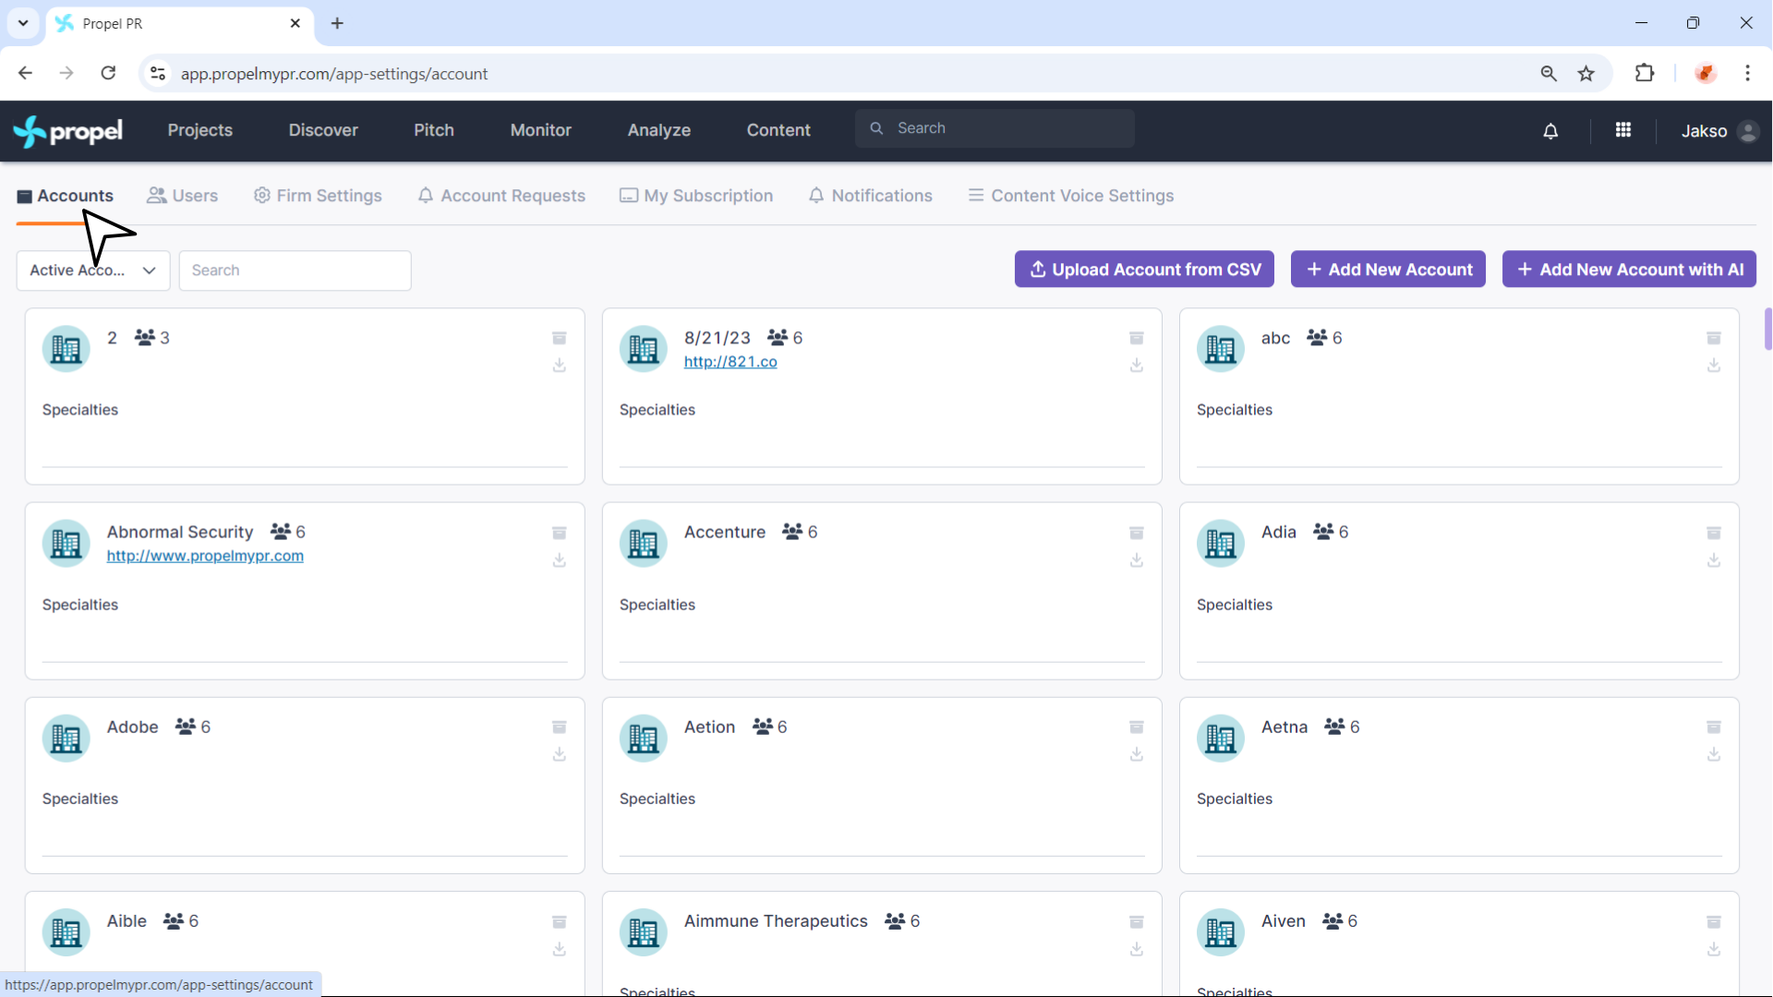Image resolution: width=1773 pixels, height=997 pixels.
Task: Go to the Account Requests tab
Action: pyautogui.click(x=501, y=196)
